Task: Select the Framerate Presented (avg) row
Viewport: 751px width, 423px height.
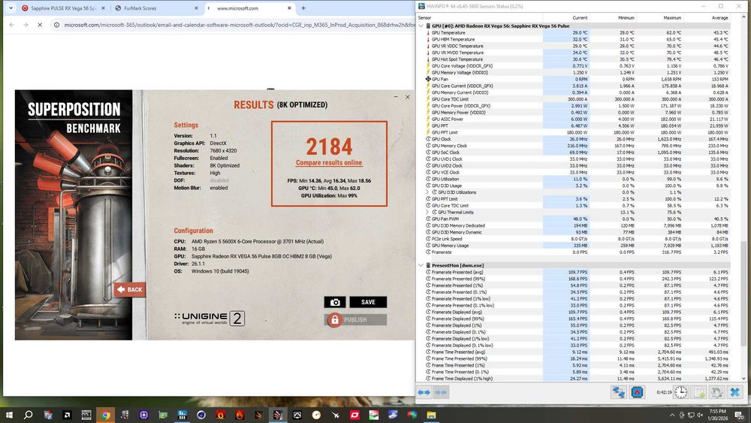Action: click(578, 272)
